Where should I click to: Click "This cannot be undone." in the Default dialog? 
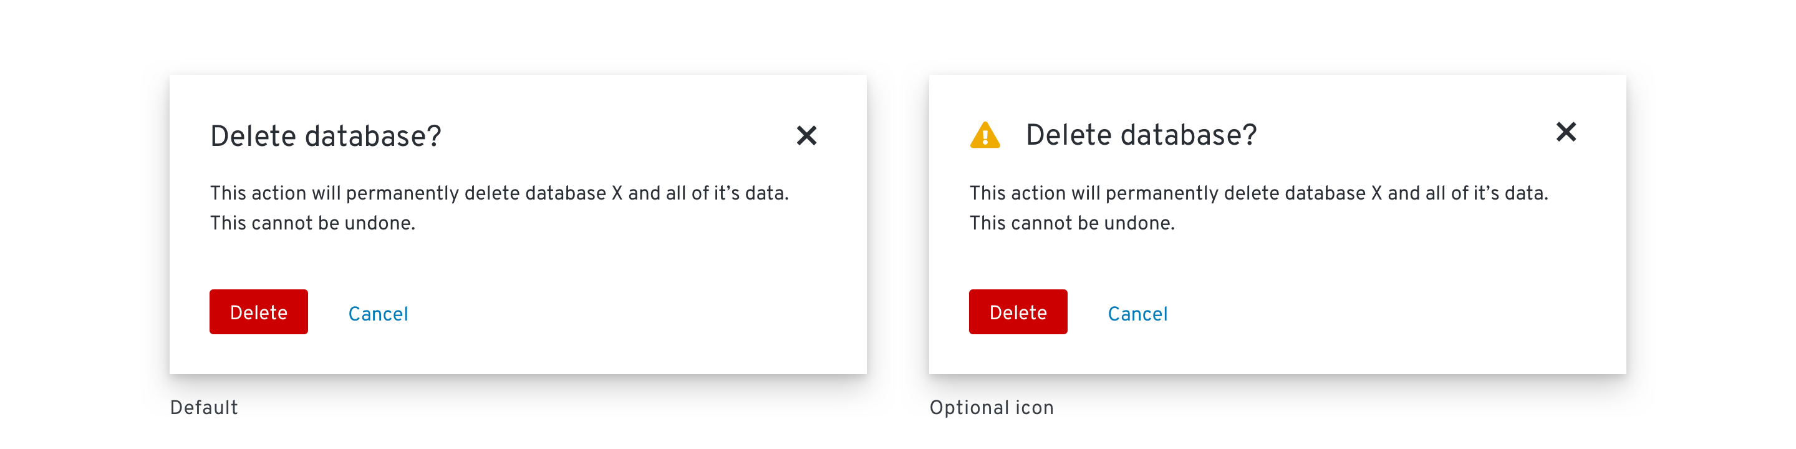(x=312, y=223)
